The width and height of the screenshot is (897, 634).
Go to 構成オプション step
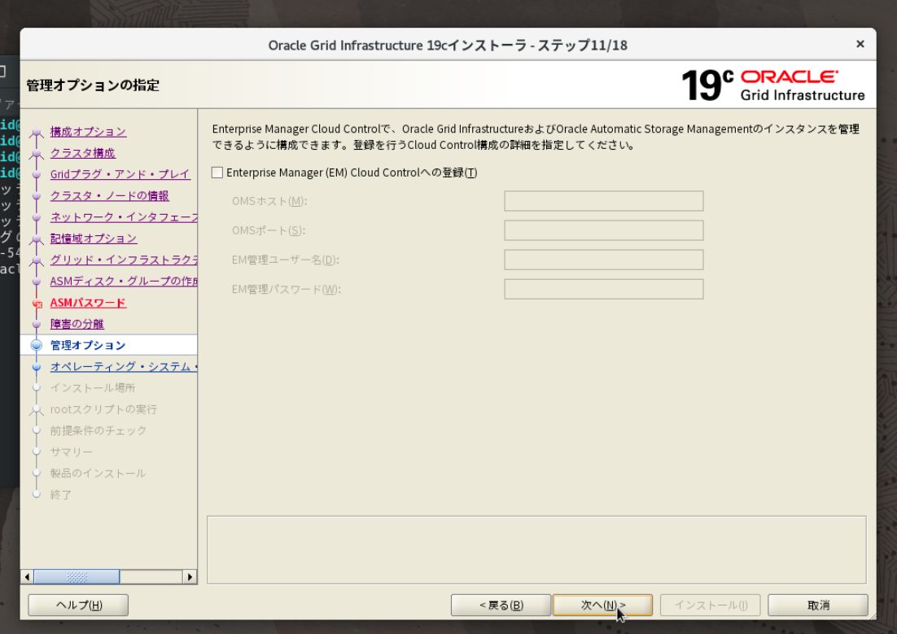(88, 132)
